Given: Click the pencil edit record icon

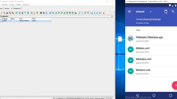Looking at the screenshot, I should point(1,13).
